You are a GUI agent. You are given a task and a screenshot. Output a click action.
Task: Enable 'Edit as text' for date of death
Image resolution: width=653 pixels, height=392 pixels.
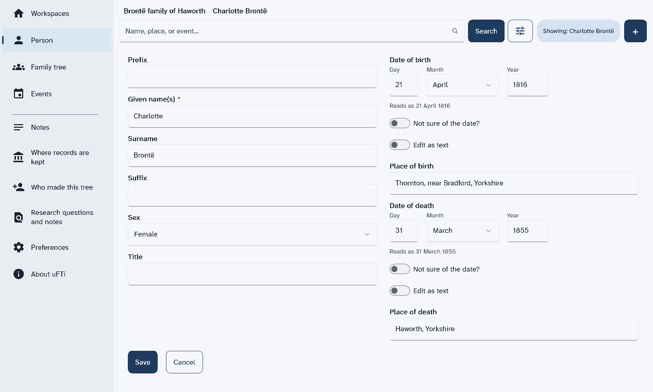click(x=400, y=291)
